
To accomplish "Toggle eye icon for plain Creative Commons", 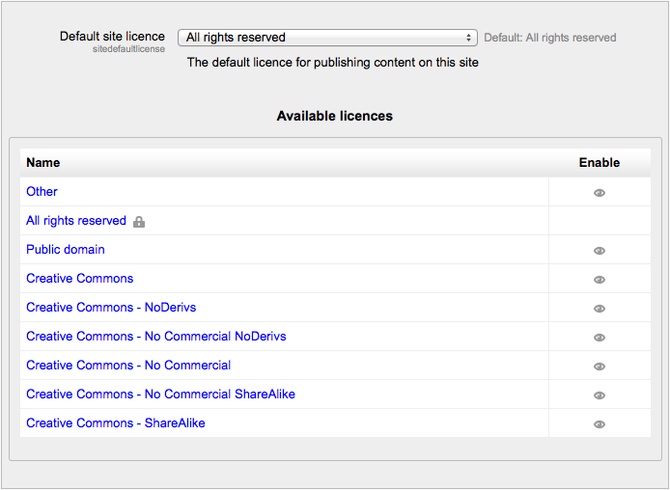I will tap(600, 280).
